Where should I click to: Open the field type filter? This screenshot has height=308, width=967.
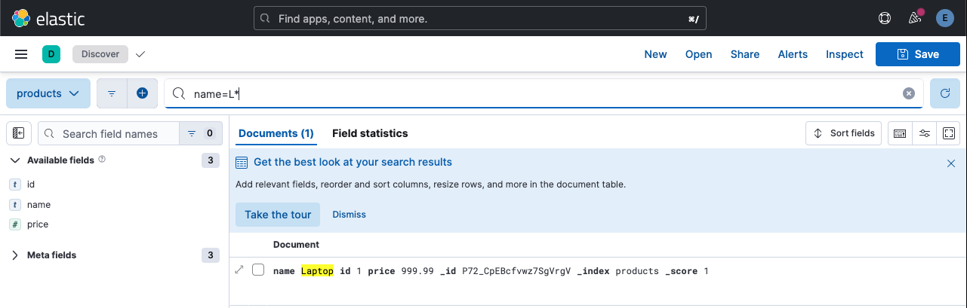200,133
